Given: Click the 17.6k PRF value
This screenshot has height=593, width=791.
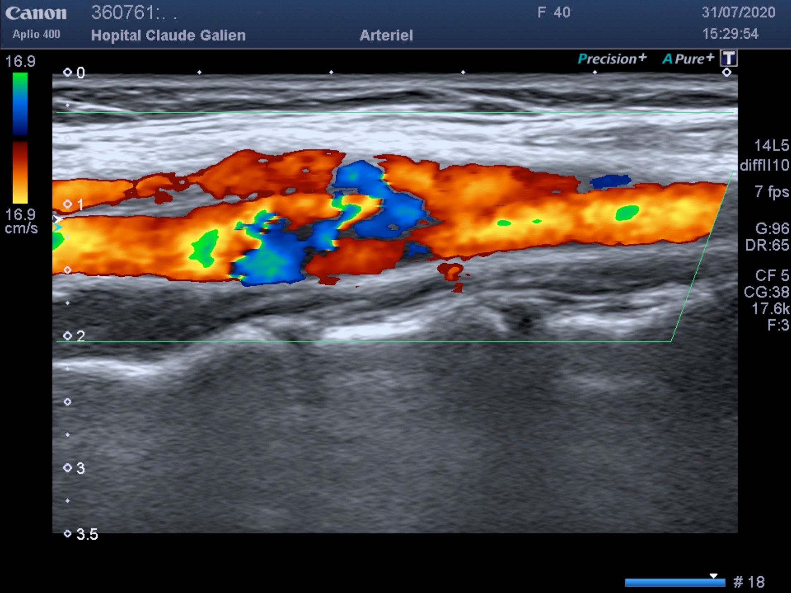Looking at the screenshot, I should click(770, 309).
